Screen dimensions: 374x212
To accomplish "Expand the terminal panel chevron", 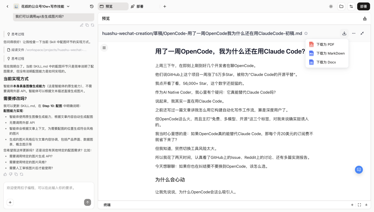I will click(366, 205).
